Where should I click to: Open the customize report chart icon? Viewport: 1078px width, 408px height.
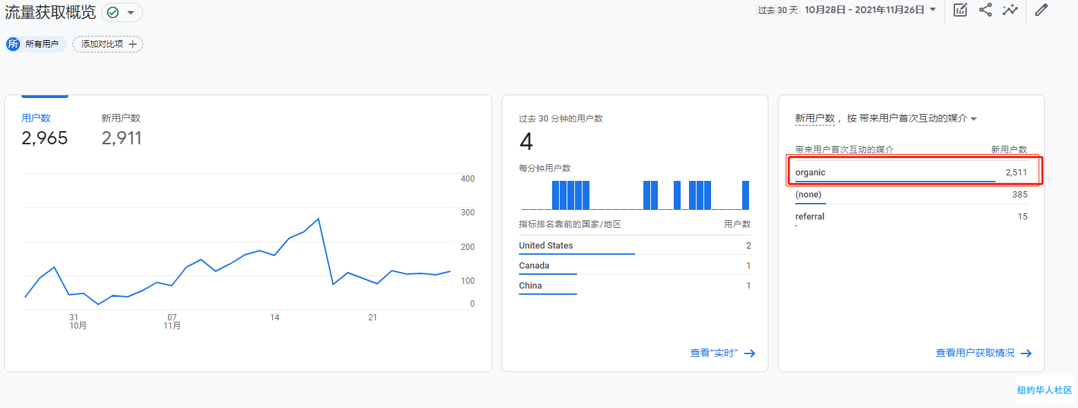click(960, 10)
